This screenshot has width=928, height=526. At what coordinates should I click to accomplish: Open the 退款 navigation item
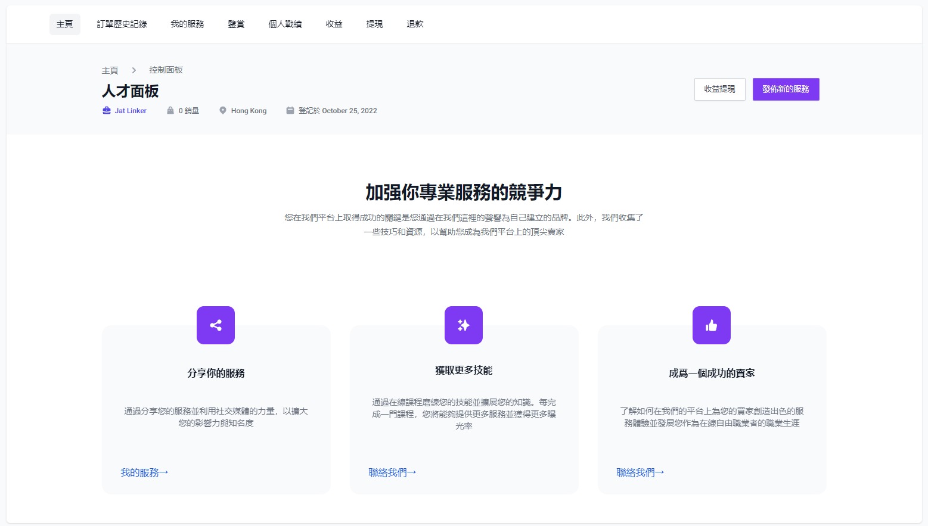pos(415,24)
